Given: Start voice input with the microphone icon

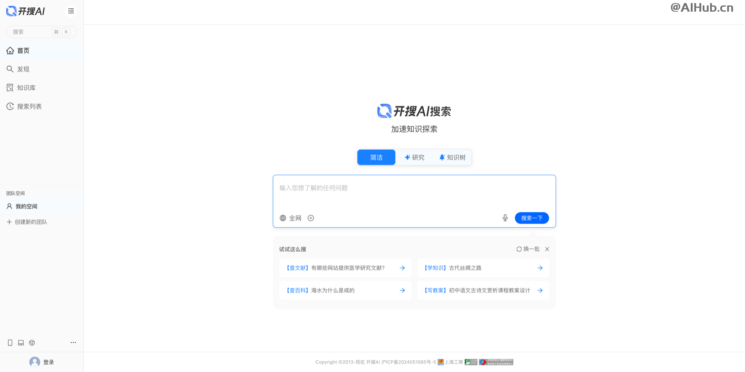Looking at the screenshot, I should pyautogui.click(x=505, y=218).
